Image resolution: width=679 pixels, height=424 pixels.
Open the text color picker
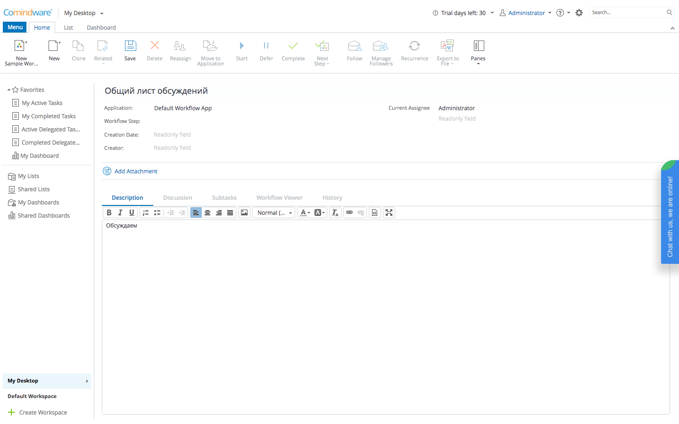[305, 213]
